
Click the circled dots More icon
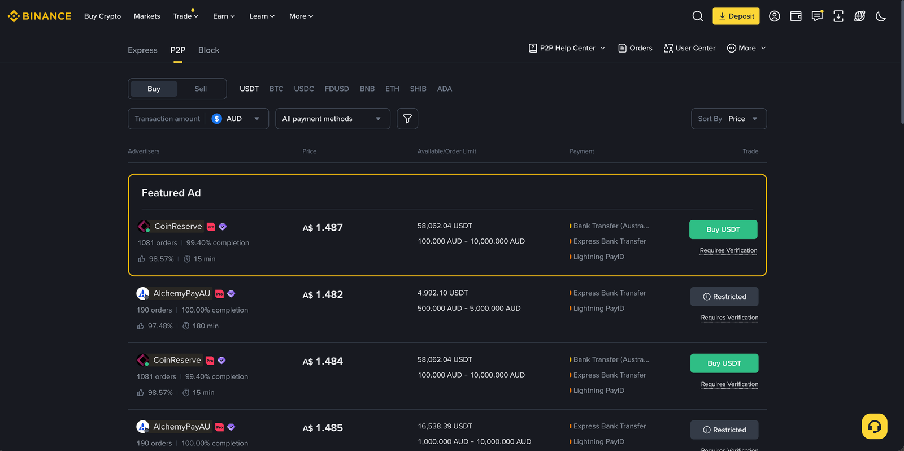[732, 48]
